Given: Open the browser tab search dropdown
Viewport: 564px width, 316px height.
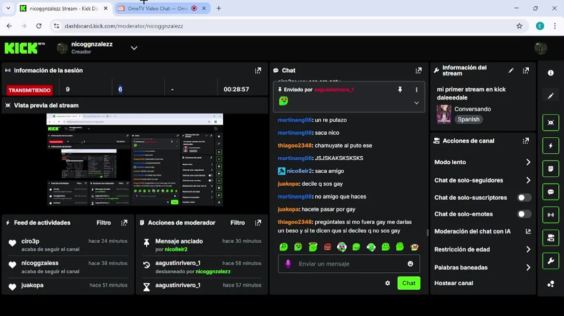Looking at the screenshot, I should point(8,8).
